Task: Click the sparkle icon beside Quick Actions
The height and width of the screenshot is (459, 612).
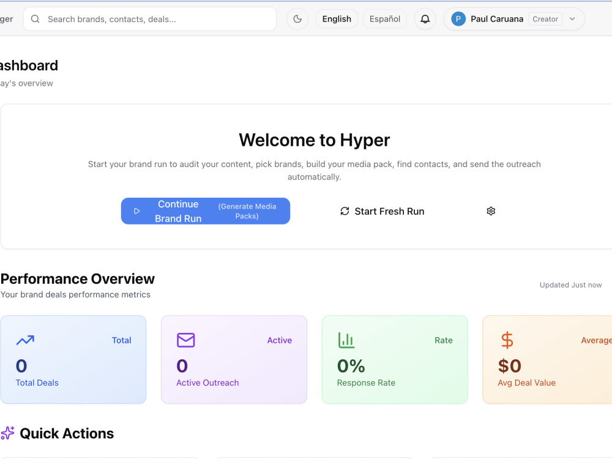Action: pyautogui.click(x=7, y=433)
